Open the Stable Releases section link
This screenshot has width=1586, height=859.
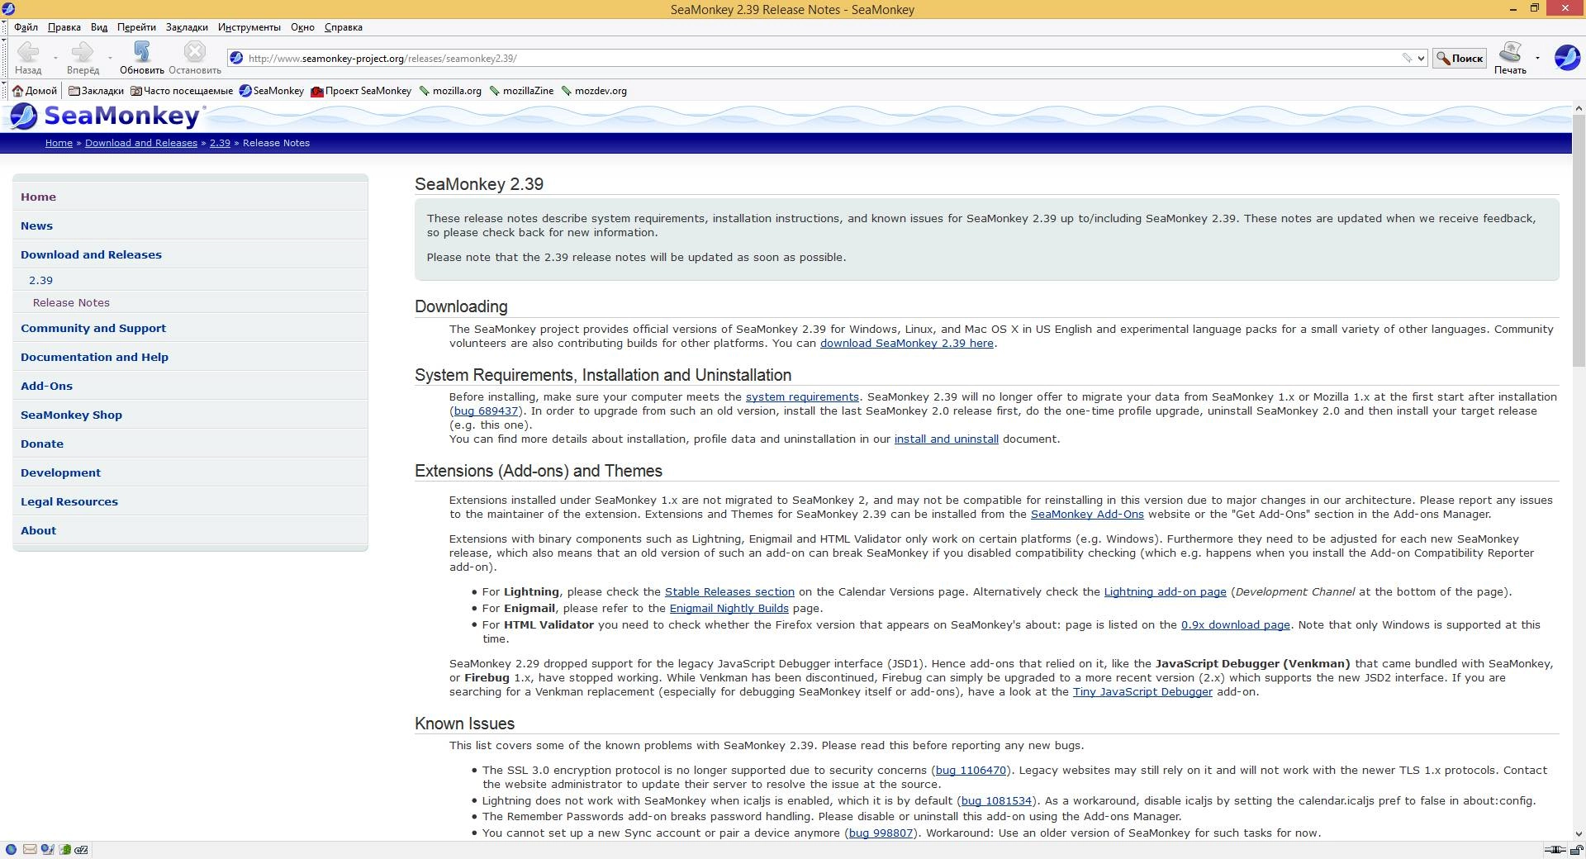(x=729, y=591)
